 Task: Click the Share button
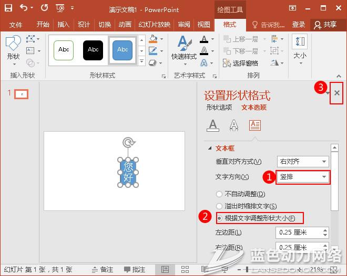324,25
